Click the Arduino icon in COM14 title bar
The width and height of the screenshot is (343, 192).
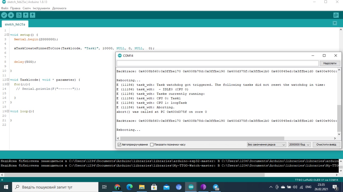pyautogui.click(x=120, y=56)
